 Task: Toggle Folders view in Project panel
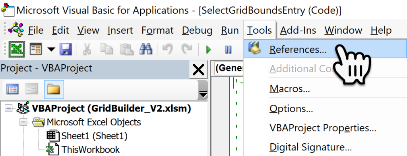[54, 89]
